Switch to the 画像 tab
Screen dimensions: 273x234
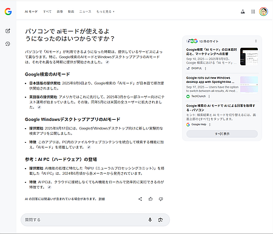[59, 11]
